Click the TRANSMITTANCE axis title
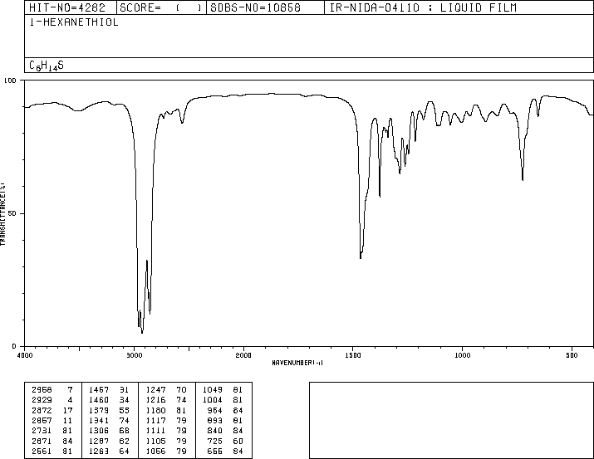Viewport: 594px width, 459px height. point(2,214)
